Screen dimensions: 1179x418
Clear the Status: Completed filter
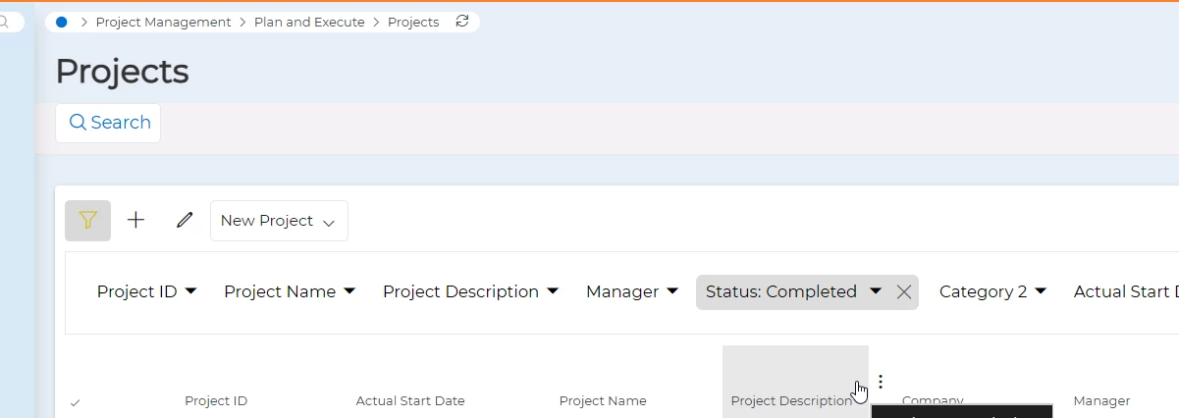coord(904,291)
